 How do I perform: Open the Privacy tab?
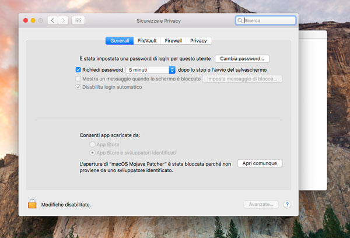[198, 41]
